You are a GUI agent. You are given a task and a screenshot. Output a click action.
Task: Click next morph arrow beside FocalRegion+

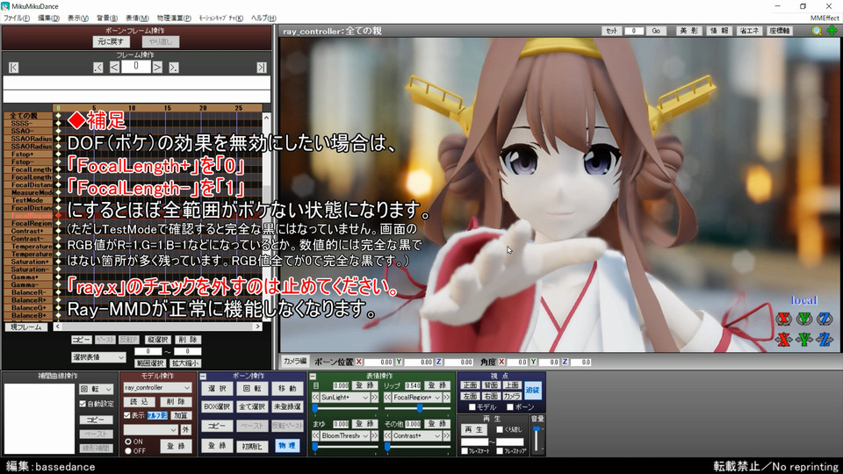coord(446,397)
